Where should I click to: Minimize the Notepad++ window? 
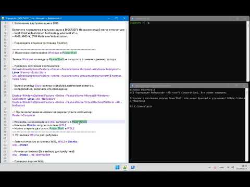pos(109,18)
